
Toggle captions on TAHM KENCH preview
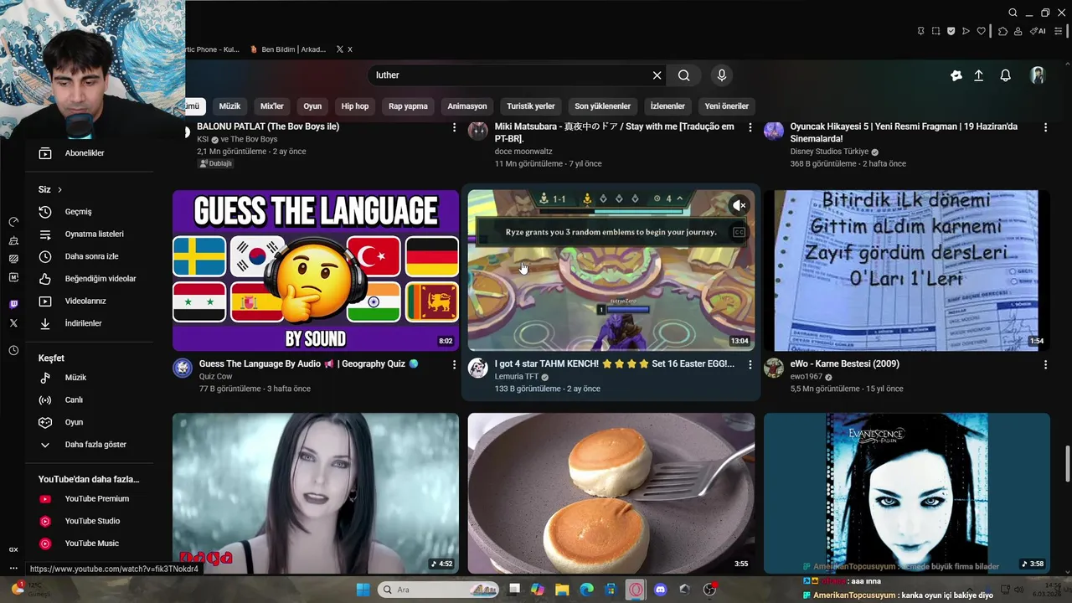[739, 233]
